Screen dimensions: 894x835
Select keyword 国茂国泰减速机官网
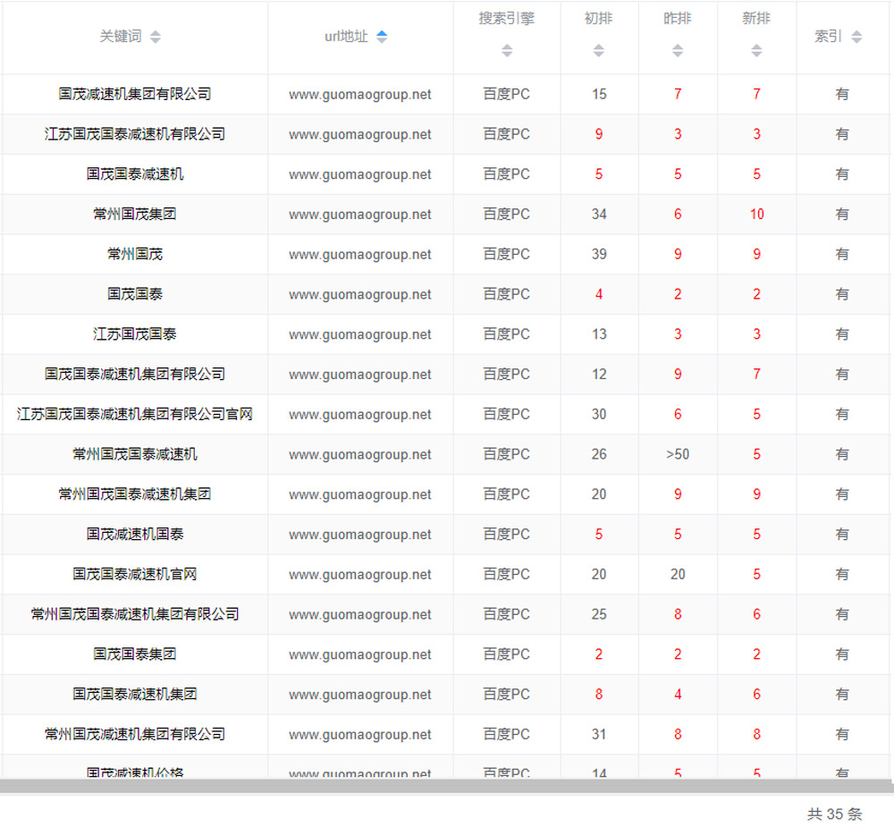click(135, 574)
